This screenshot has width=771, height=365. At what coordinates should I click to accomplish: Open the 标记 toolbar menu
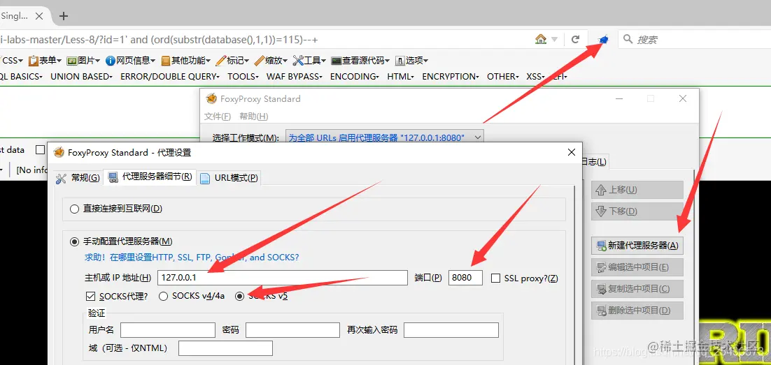point(232,61)
